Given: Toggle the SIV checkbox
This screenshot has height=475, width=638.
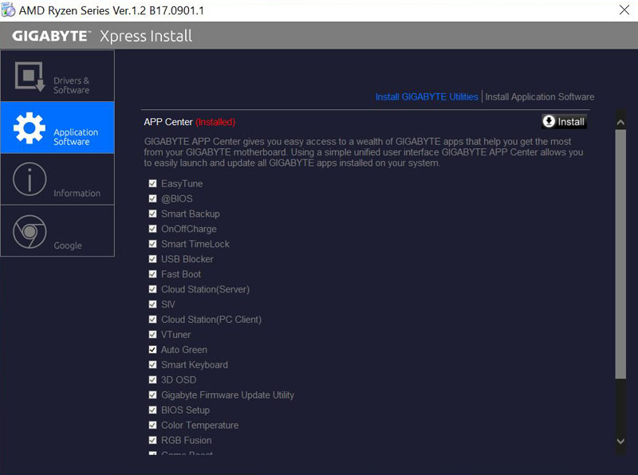Looking at the screenshot, I should [152, 304].
